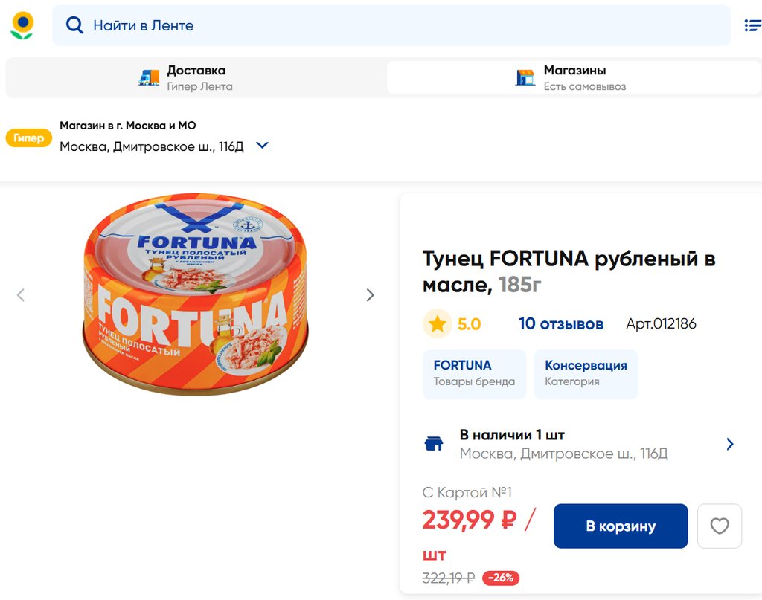Click the store availability shop icon

pyautogui.click(x=433, y=444)
